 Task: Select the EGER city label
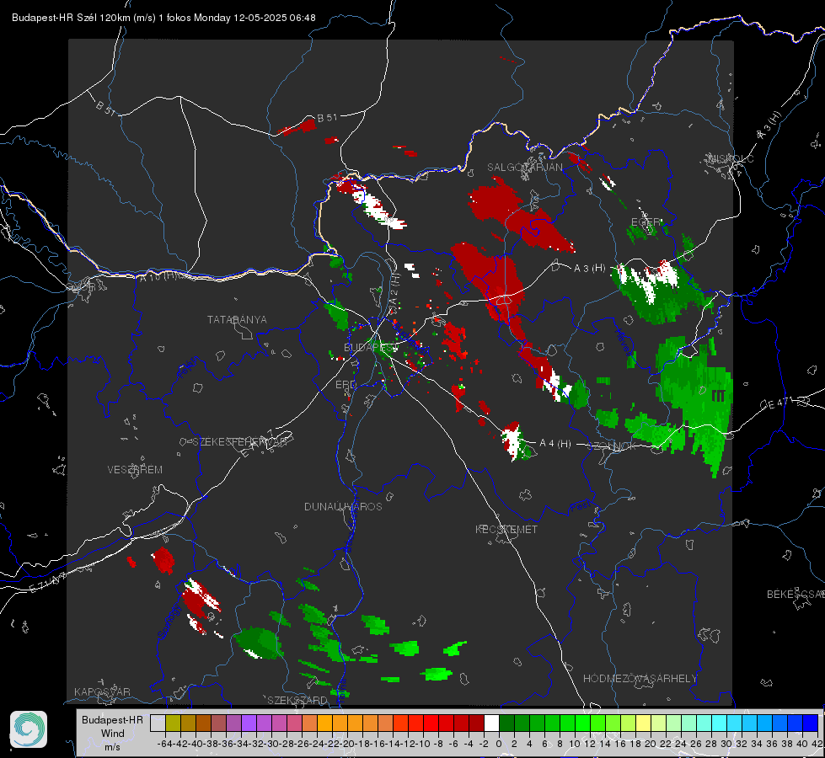645,222
